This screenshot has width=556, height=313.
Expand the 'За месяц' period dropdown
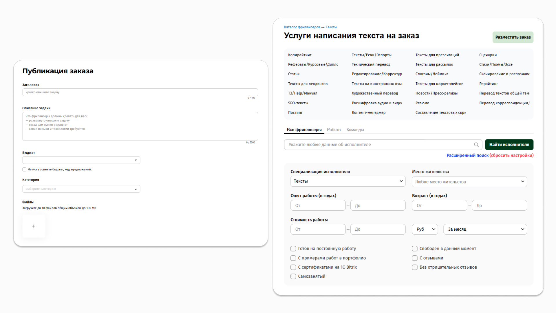pos(485,229)
